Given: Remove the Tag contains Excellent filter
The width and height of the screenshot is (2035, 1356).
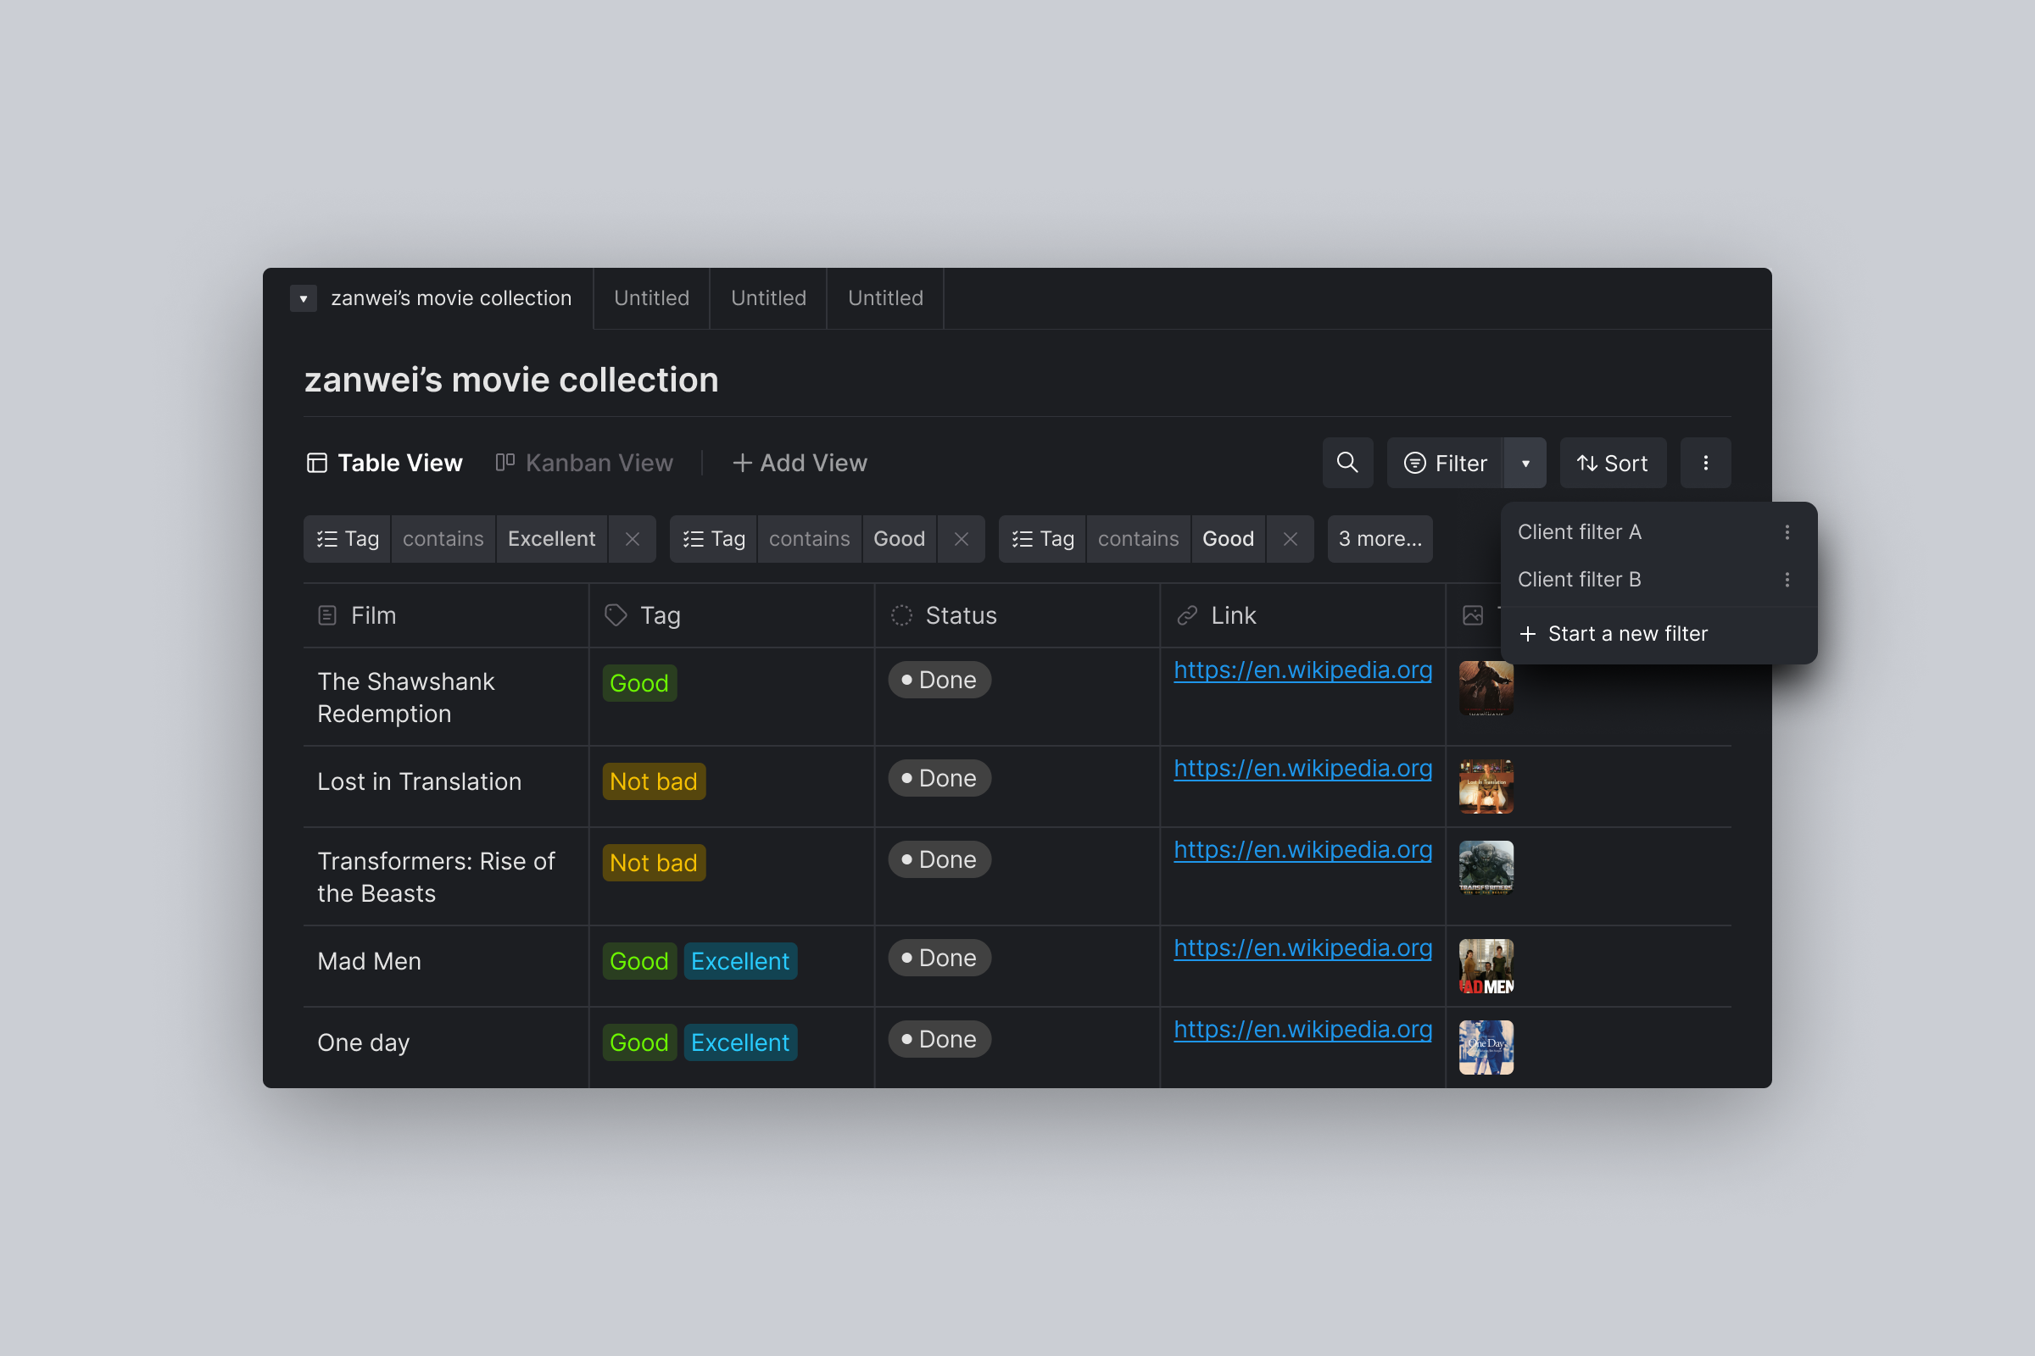Looking at the screenshot, I should point(633,539).
